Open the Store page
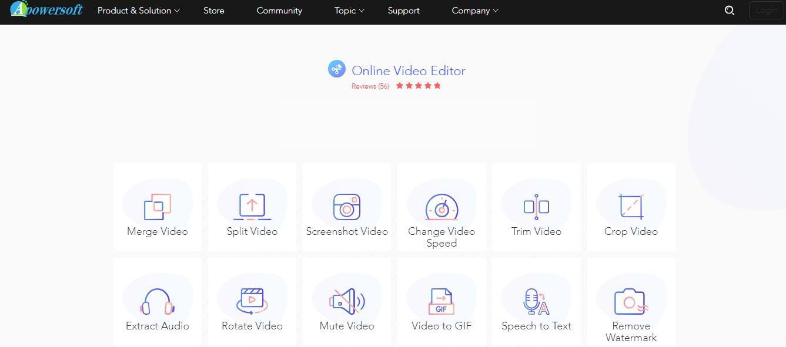786x347 pixels. (x=213, y=10)
